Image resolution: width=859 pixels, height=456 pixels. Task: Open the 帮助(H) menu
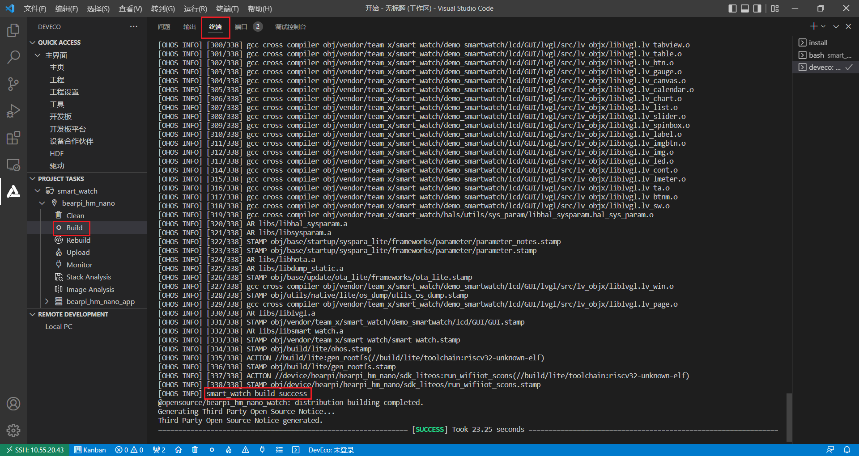click(x=259, y=8)
